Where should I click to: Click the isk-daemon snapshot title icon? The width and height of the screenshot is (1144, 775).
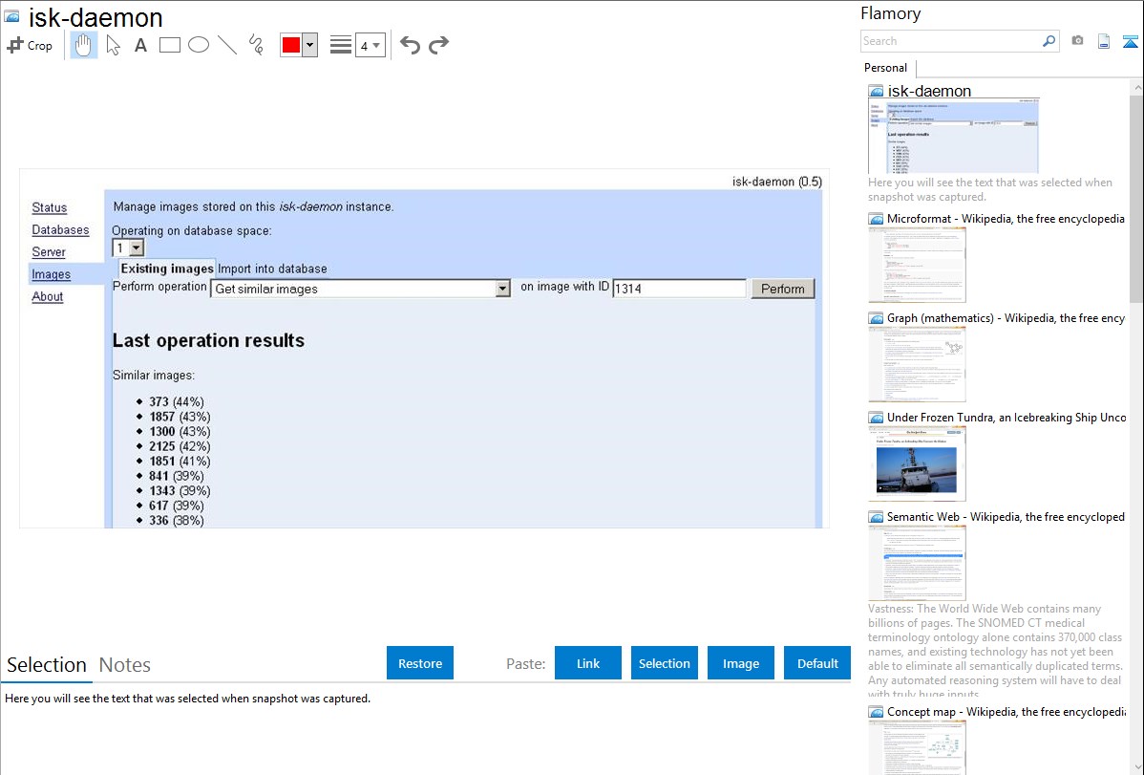tap(12, 17)
